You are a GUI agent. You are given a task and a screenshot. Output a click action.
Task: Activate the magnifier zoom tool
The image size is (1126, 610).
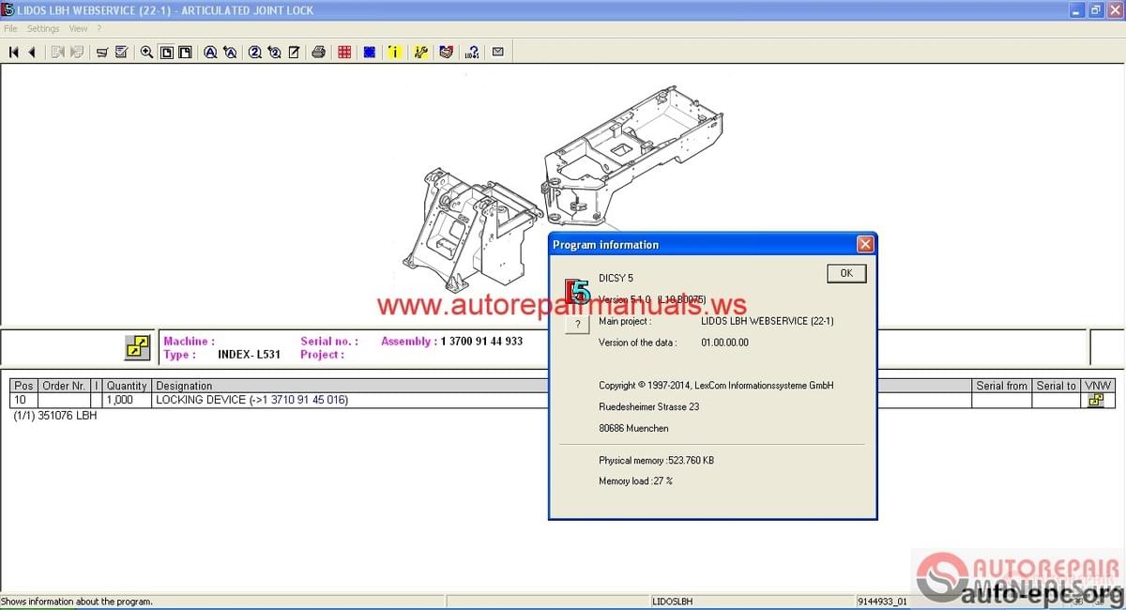click(x=147, y=53)
